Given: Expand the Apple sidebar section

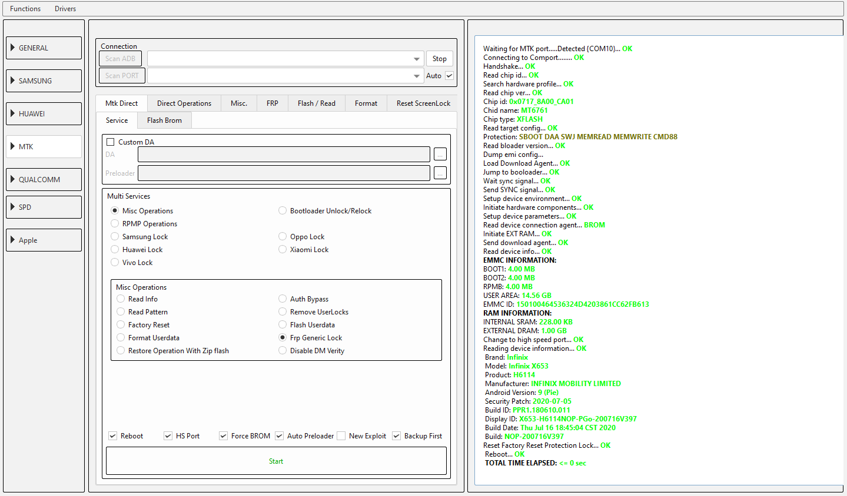Looking at the screenshot, I should pos(44,240).
